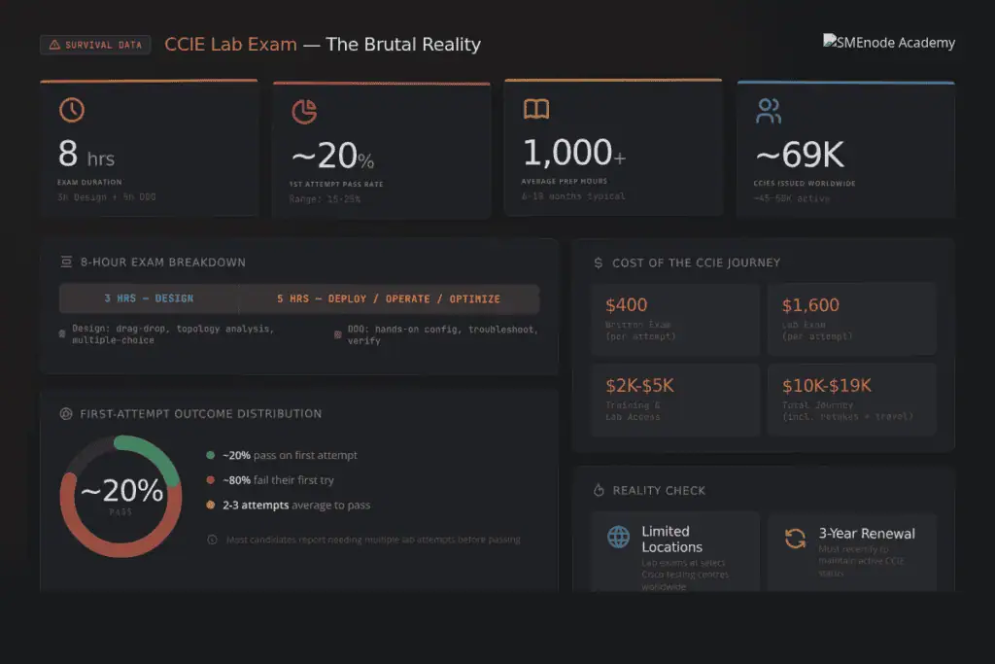Select the ~20% first attempt pass rate value
Screen dimensions: 995x664
tap(332, 157)
